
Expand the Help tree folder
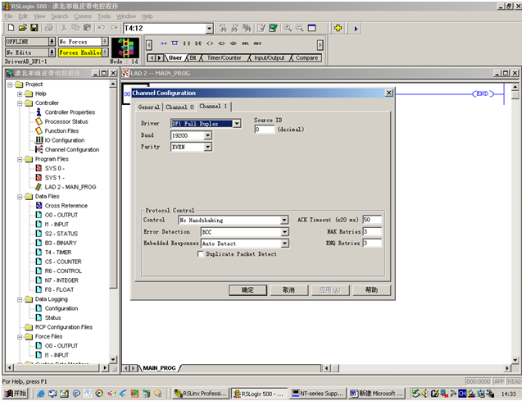tap(20, 94)
